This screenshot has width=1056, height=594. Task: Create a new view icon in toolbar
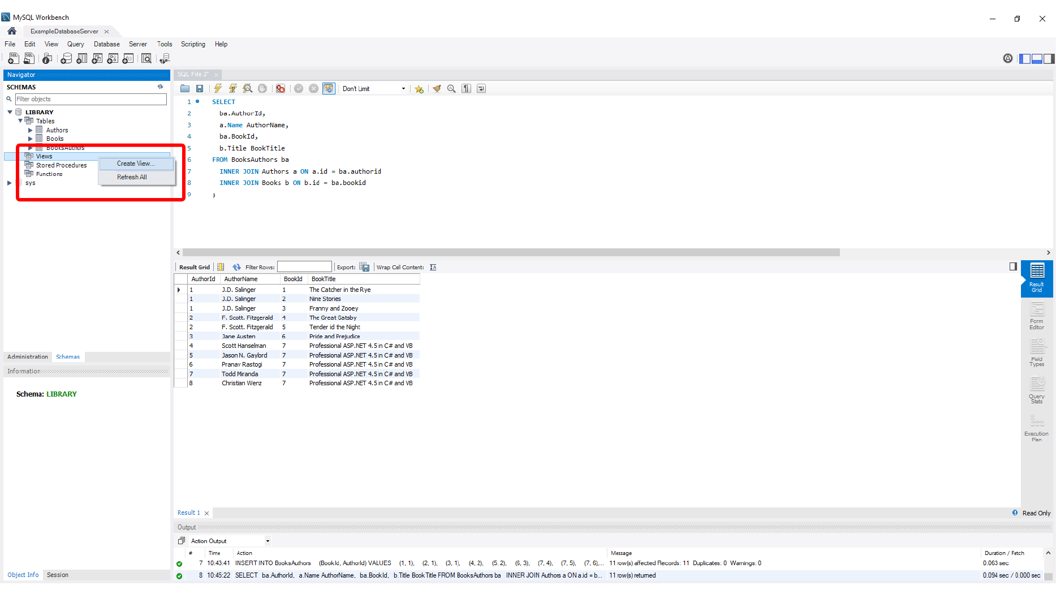pos(97,58)
